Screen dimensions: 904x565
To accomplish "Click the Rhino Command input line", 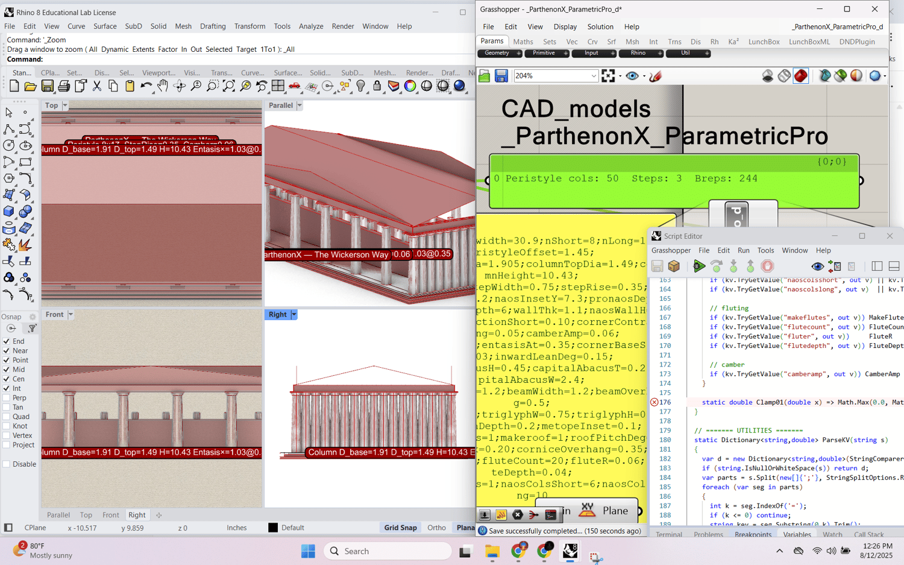I will [x=239, y=60].
